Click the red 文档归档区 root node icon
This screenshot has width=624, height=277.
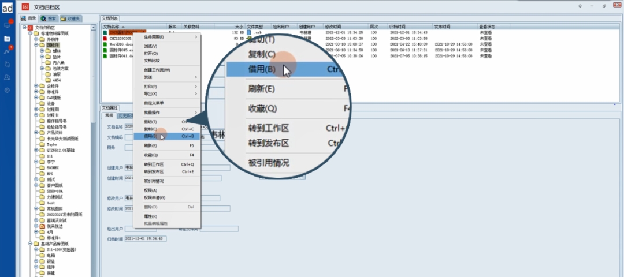point(30,27)
